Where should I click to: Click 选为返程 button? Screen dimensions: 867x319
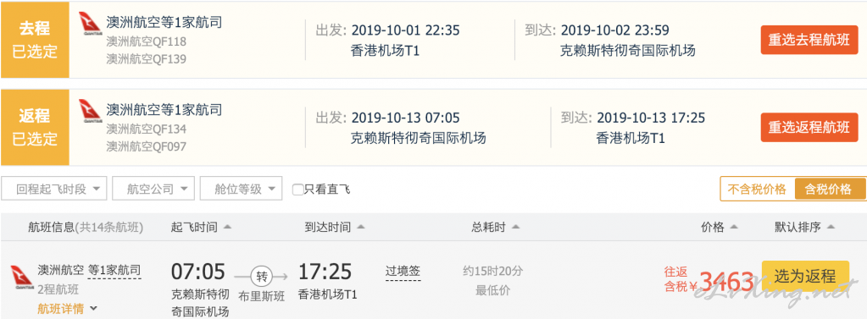click(x=805, y=275)
